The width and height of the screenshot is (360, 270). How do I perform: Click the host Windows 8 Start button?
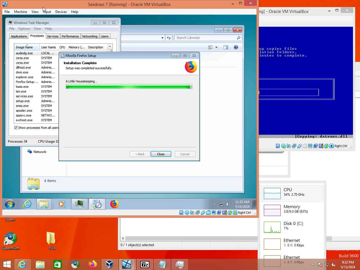7,264
